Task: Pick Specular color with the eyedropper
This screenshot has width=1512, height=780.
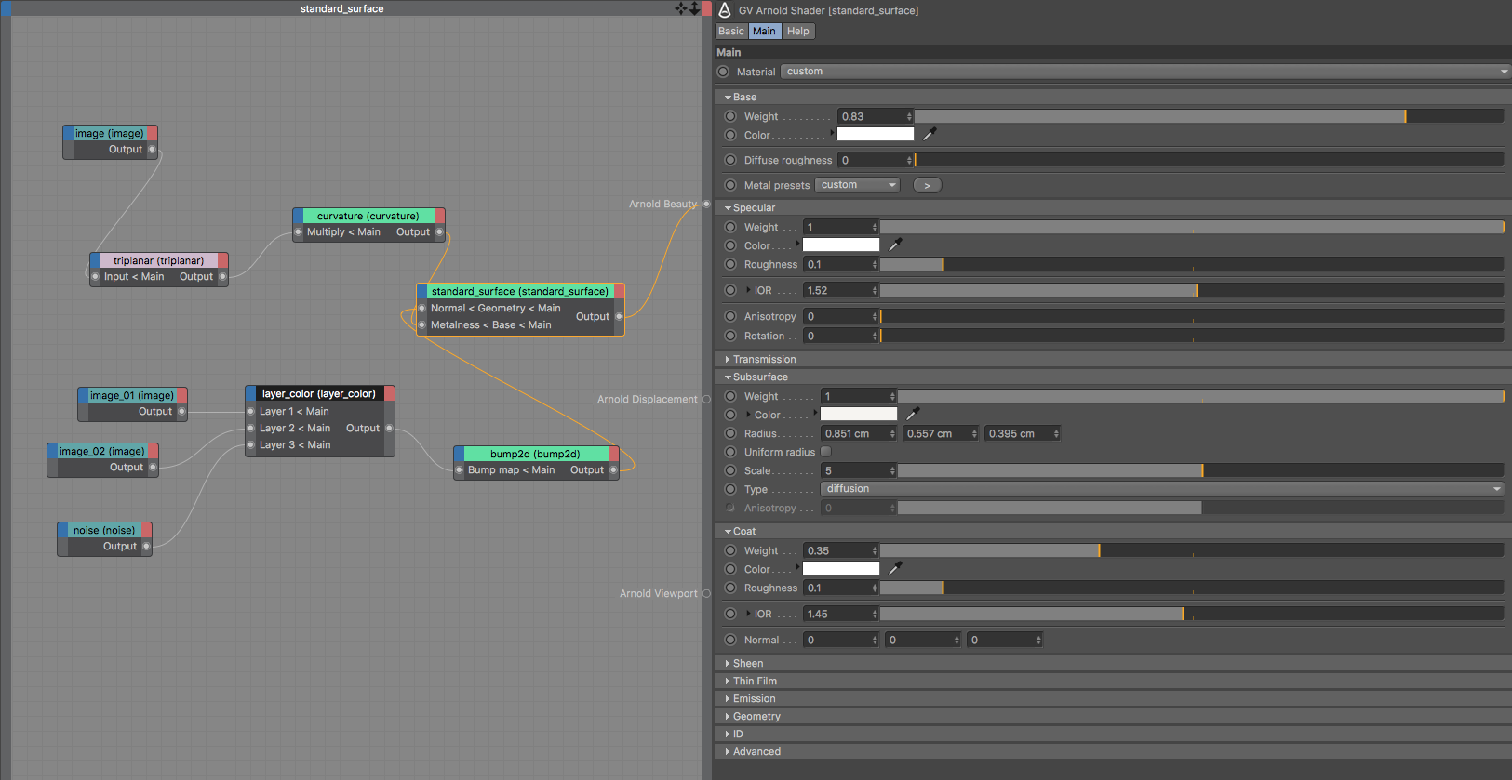Action: coord(895,245)
